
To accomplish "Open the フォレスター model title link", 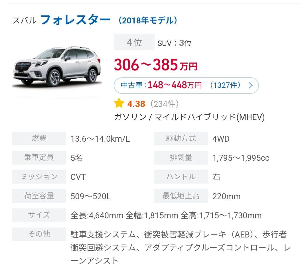I will (x=76, y=20).
